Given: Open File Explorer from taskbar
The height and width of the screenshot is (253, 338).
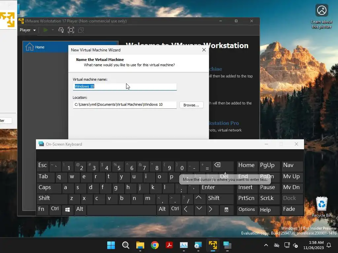Looking at the screenshot, I should pos(140,245).
